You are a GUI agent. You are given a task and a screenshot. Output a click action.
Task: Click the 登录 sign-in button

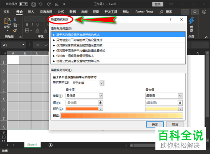(157, 4)
